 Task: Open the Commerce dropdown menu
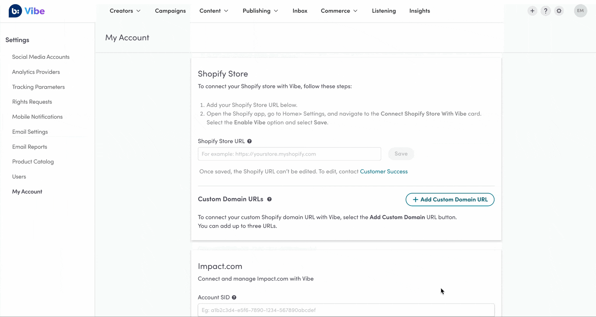pyautogui.click(x=339, y=11)
